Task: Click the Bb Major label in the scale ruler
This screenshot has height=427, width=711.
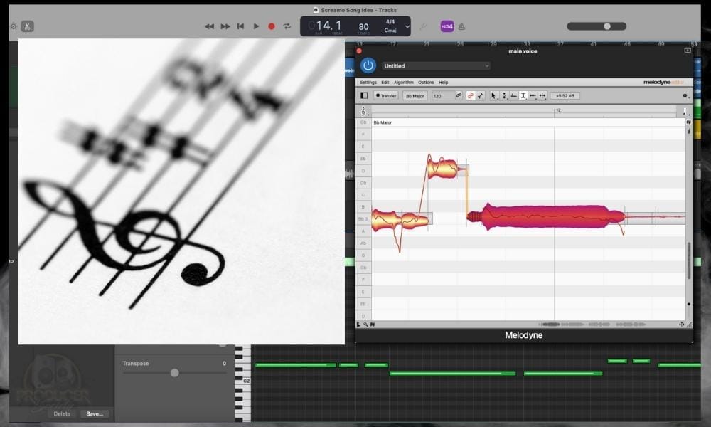Action: [383, 122]
